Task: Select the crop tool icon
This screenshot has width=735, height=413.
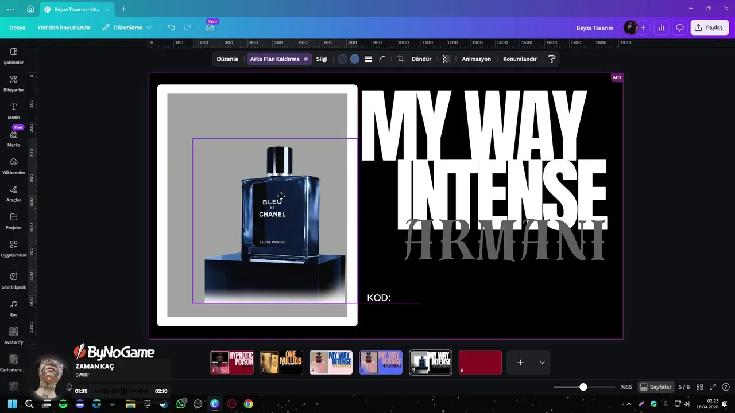Action: coord(401,59)
